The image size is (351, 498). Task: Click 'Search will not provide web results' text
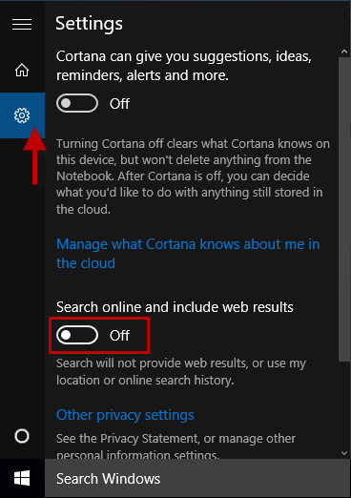click(x=181, y=372)
